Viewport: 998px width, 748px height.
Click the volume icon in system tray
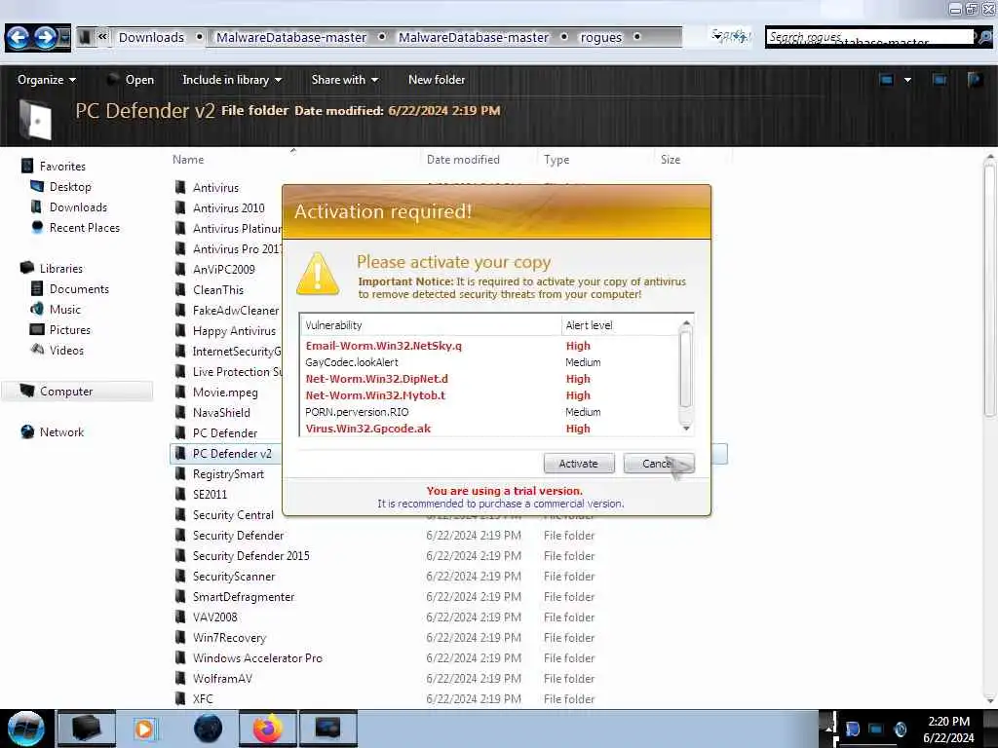point(900,729)
